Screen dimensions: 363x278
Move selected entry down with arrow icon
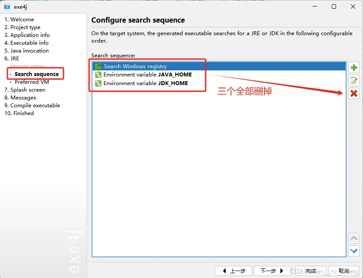coord(354,251)
